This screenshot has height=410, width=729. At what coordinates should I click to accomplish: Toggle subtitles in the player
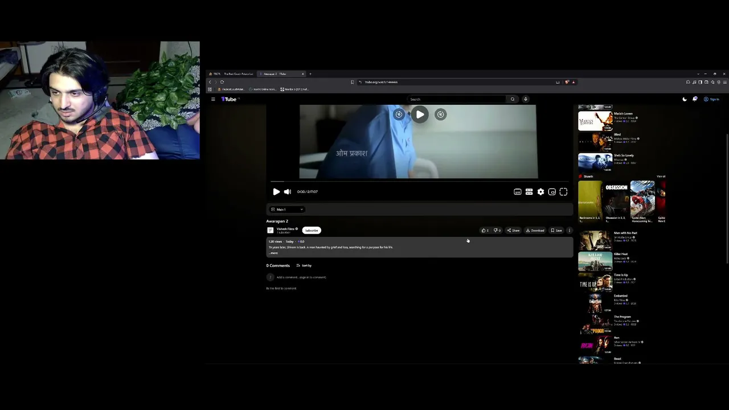tap(518, 192)
